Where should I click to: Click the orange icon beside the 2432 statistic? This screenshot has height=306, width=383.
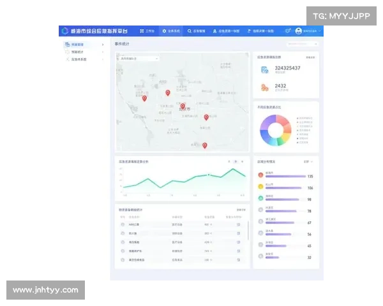264,87
